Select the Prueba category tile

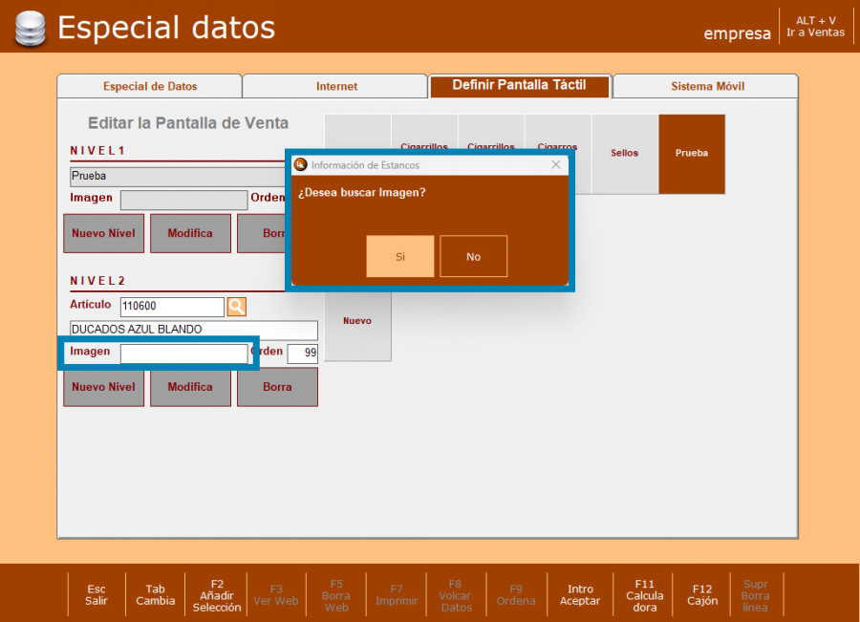point(692,153)
